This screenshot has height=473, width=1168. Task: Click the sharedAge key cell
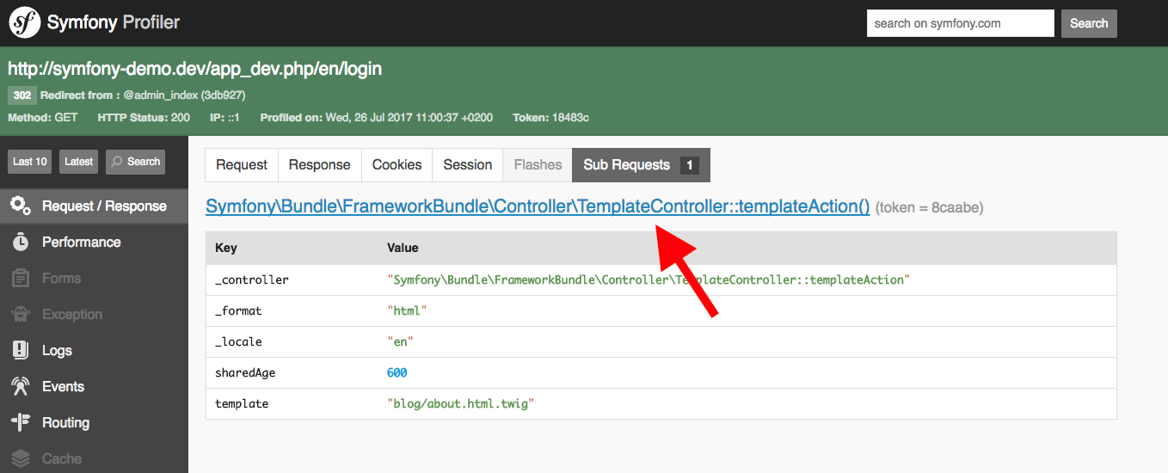tap(245, 373)
